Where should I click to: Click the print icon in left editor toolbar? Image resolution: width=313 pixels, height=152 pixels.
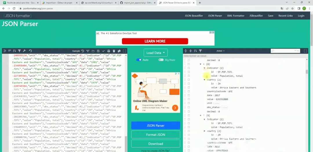[x=109, y=51]
